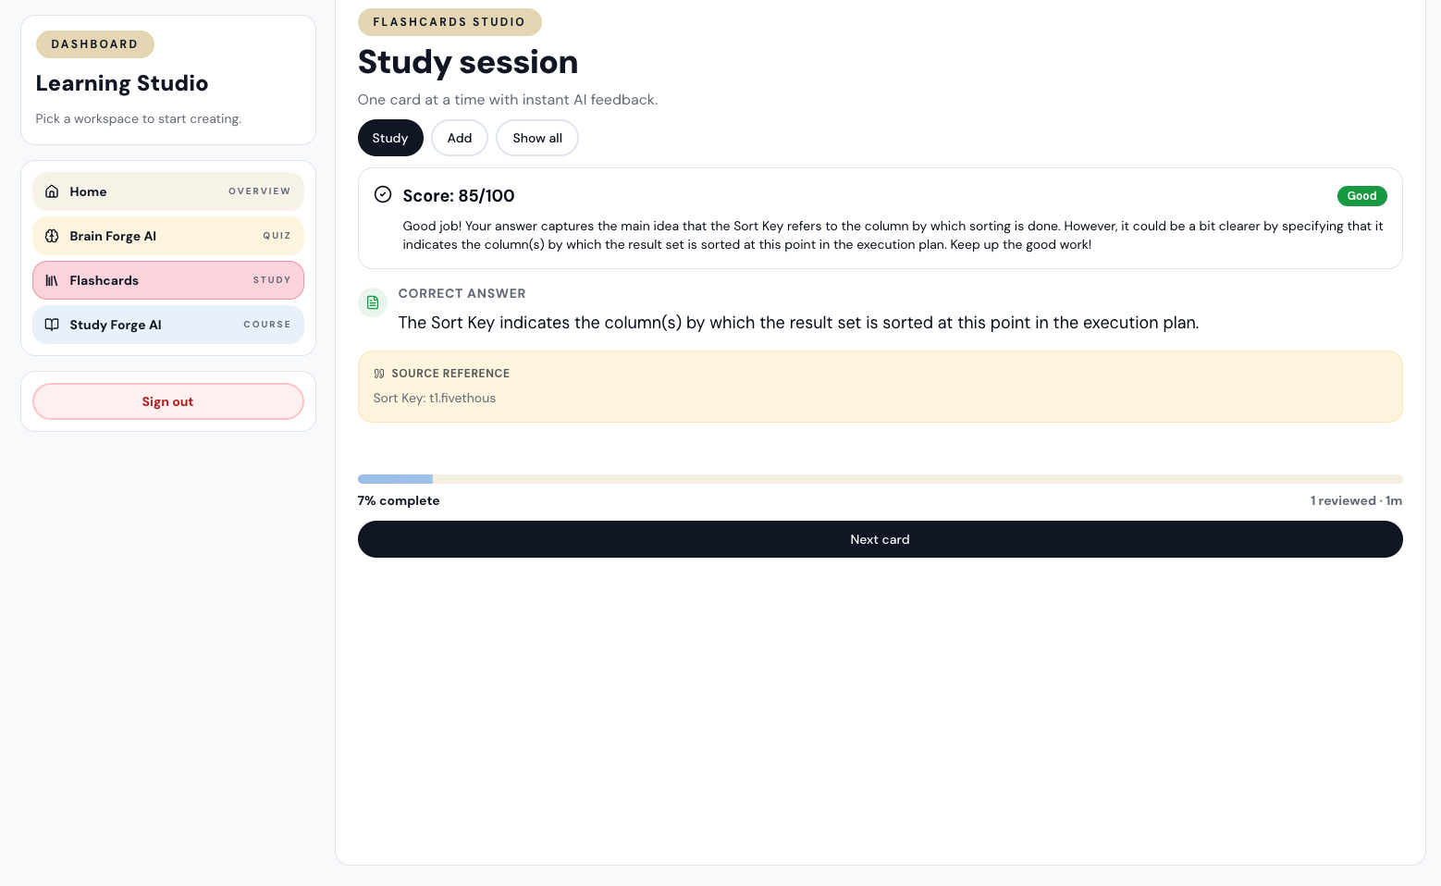Switch to the Study tab
This screenshot has width=1441, height=886.
(389, 138)
